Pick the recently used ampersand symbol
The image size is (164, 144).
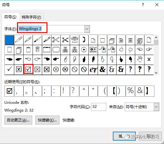(x=140, y=91)
